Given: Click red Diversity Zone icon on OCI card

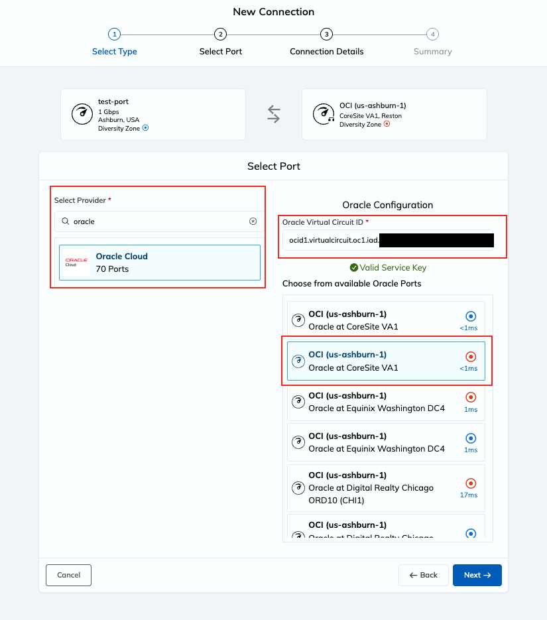Looking at the screenshot, I should (387, 124).
